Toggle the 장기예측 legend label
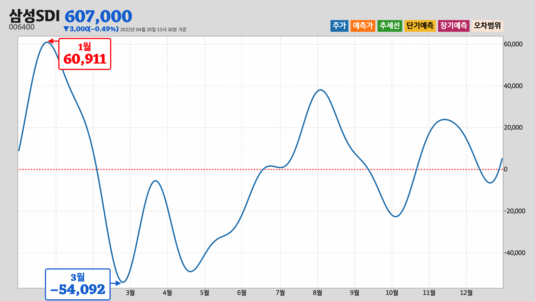Viewport: 535px width, 301px height. pos(454,26)
